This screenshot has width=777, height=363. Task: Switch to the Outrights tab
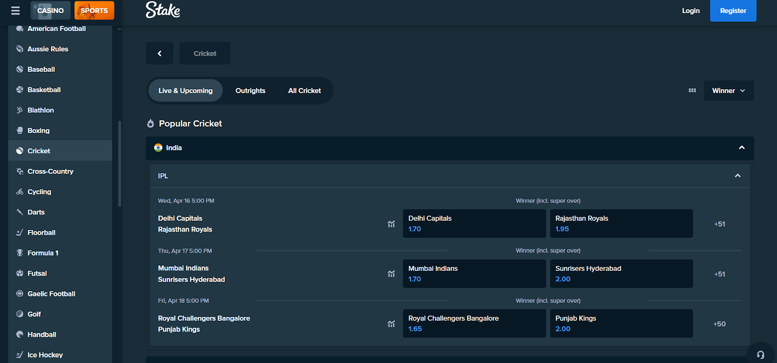tap(251, 91)
